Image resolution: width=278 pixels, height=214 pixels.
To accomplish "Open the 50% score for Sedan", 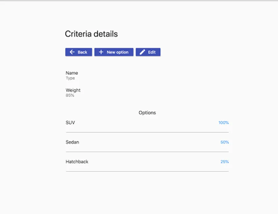I will coord(225,142).
